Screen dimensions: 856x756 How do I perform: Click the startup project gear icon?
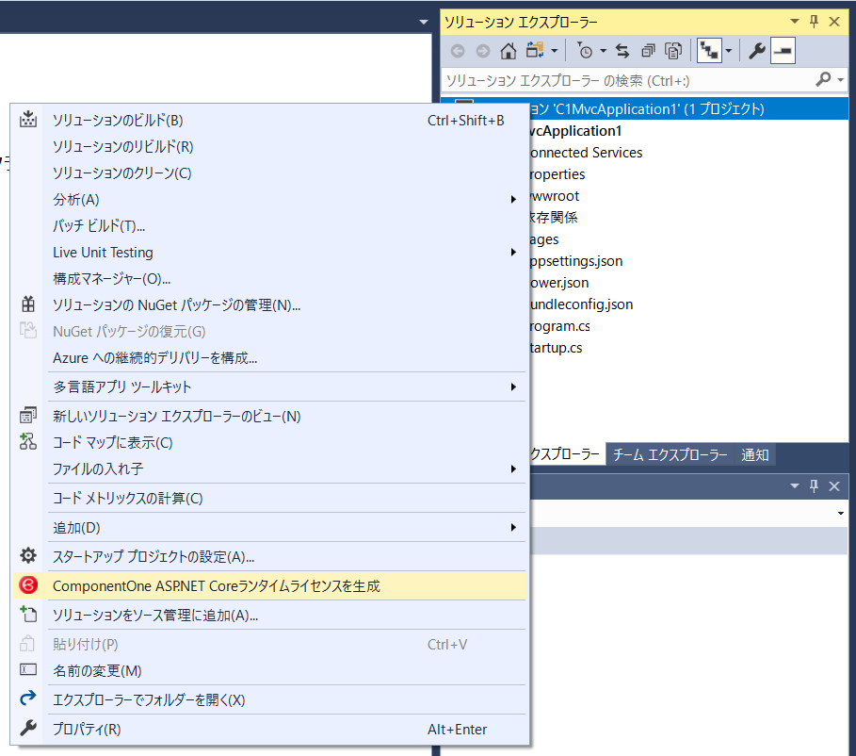[x=28, y=556]
